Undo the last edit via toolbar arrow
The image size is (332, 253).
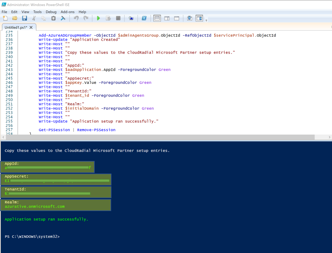(76, 18)
